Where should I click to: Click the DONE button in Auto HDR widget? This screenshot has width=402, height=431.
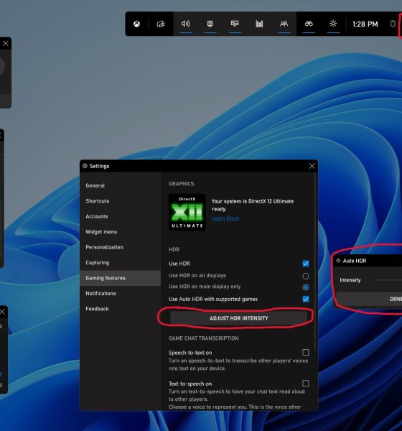pos(370,299)
